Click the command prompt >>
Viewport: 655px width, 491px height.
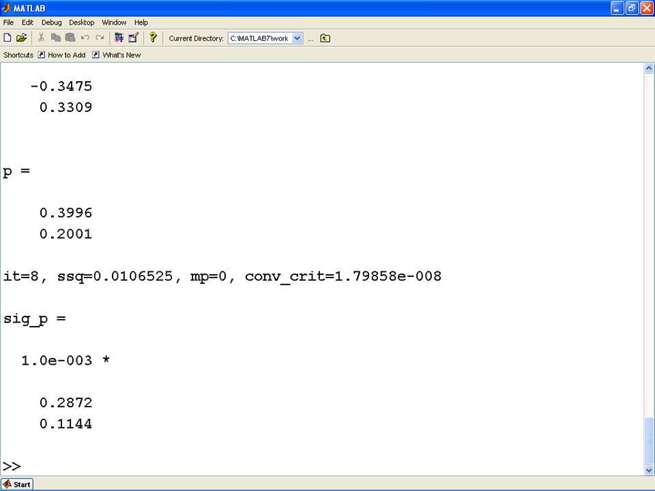(x=12, y=466)
